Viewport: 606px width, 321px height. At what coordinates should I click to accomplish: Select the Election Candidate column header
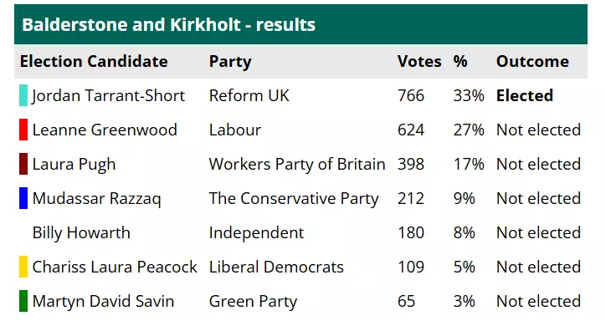[94, 61]
